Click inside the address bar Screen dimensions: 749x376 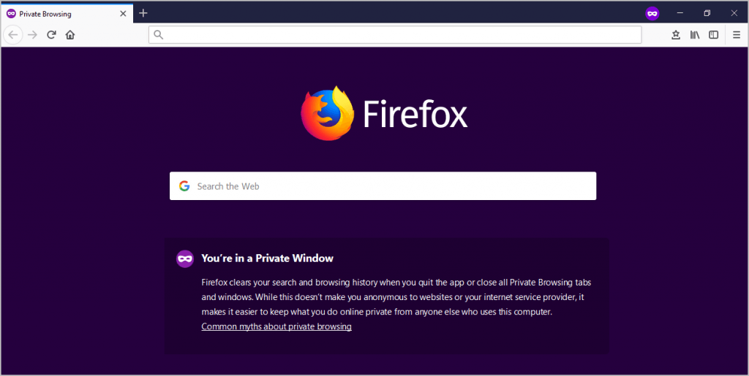tap(395, 35)
